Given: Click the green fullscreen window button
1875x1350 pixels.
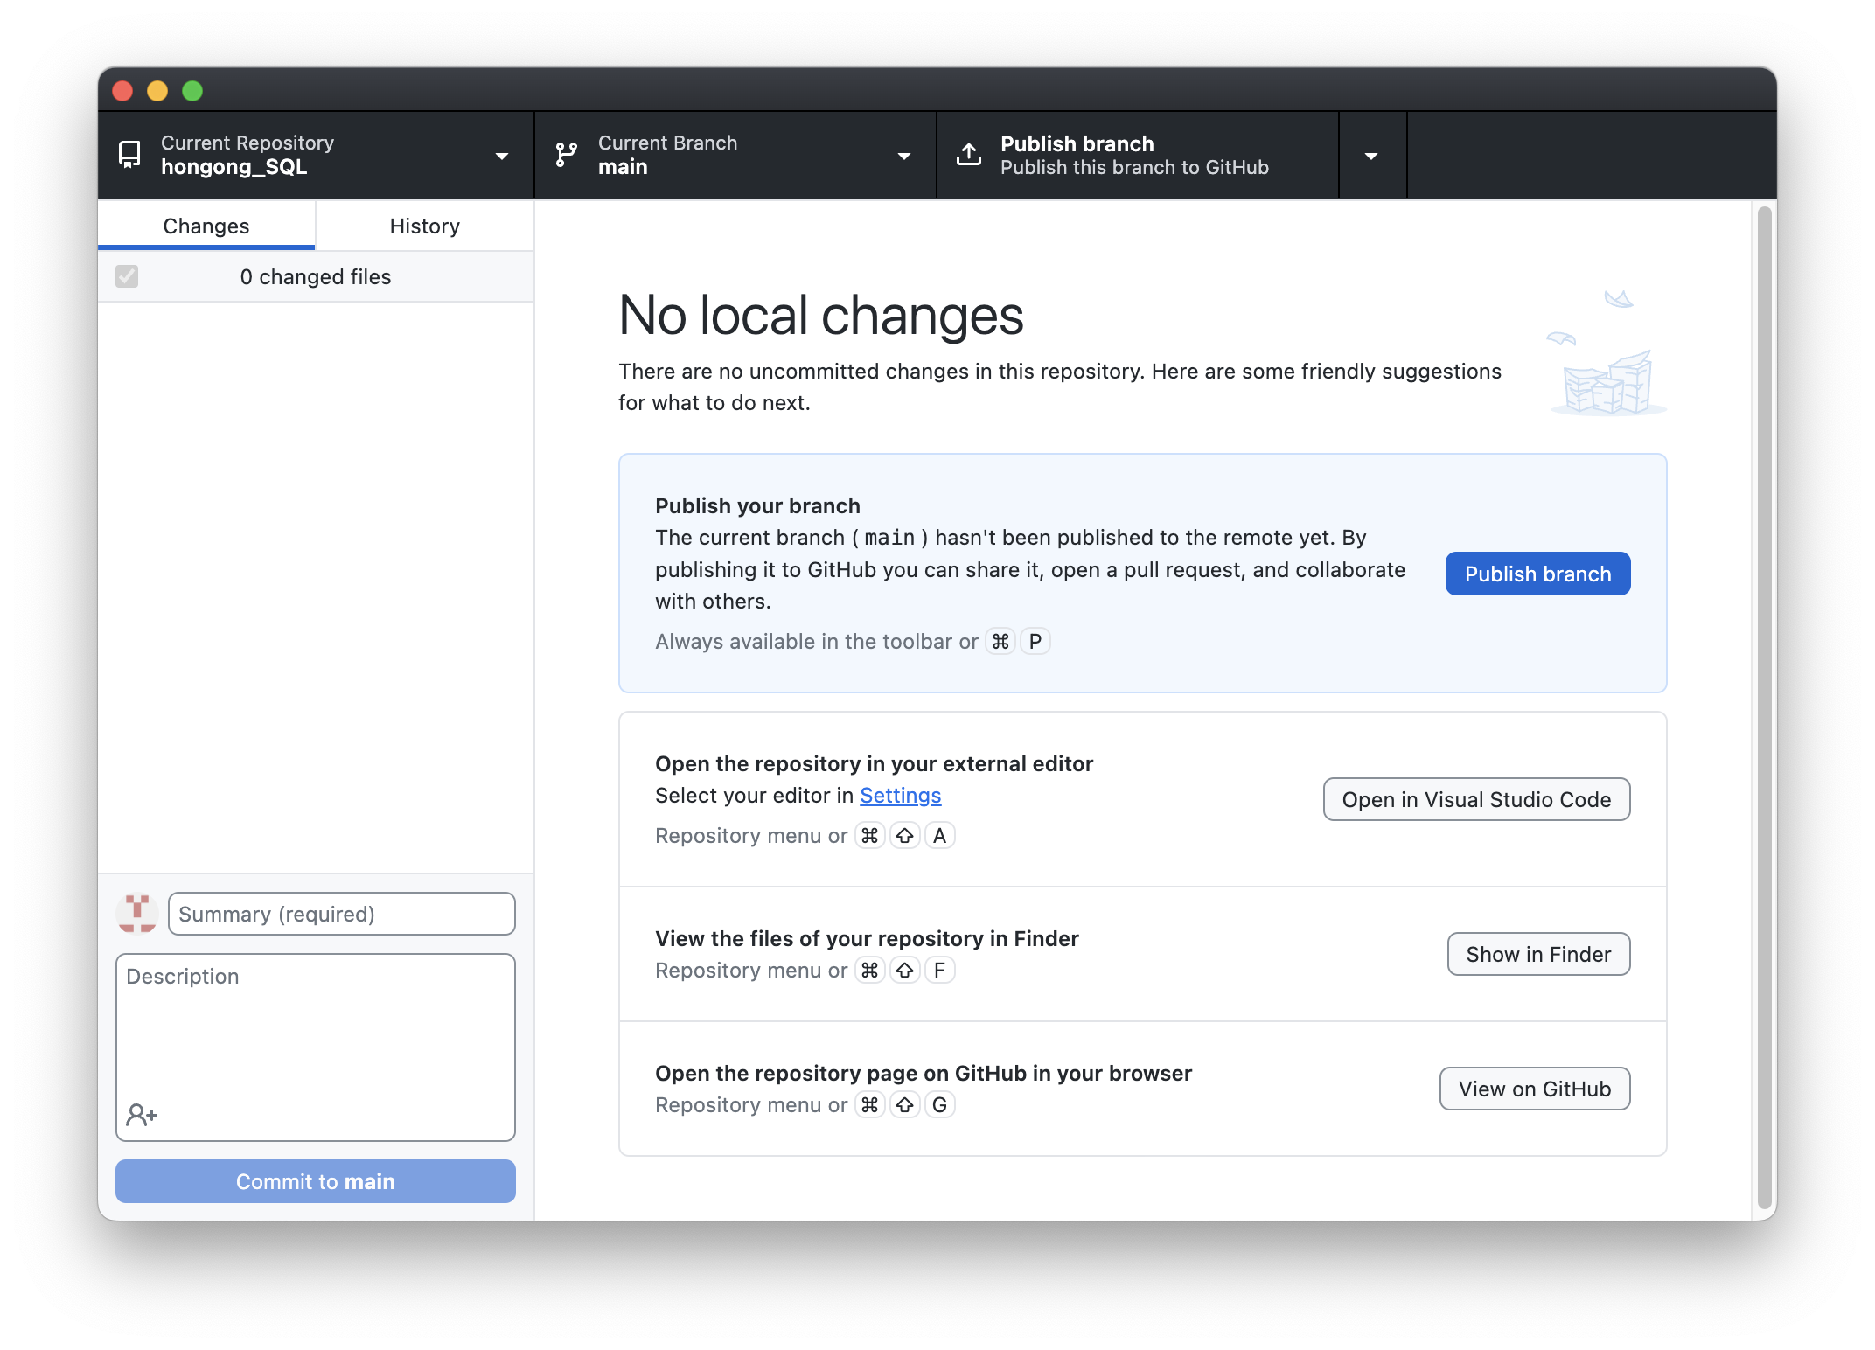Looking at the screenshot, I should 192,91.
